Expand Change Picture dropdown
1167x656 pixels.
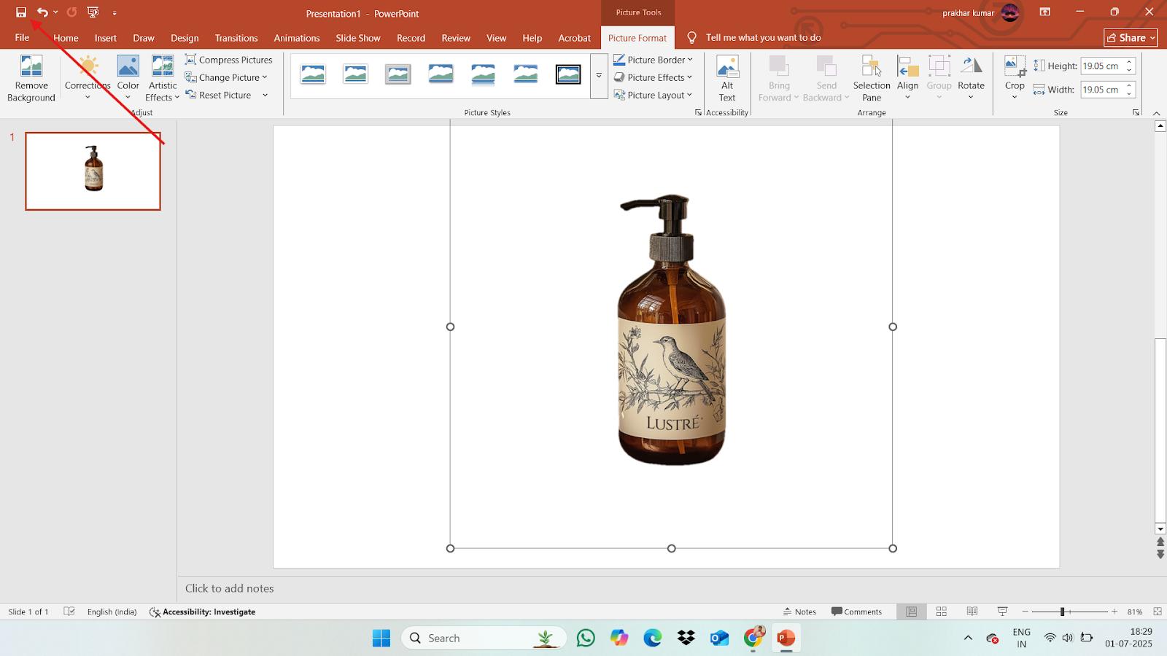coord(264,77)
